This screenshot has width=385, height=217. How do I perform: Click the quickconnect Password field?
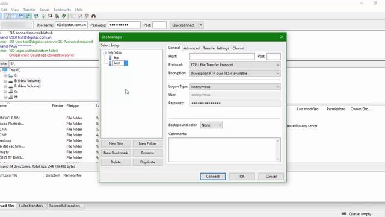tap(124, 25)
